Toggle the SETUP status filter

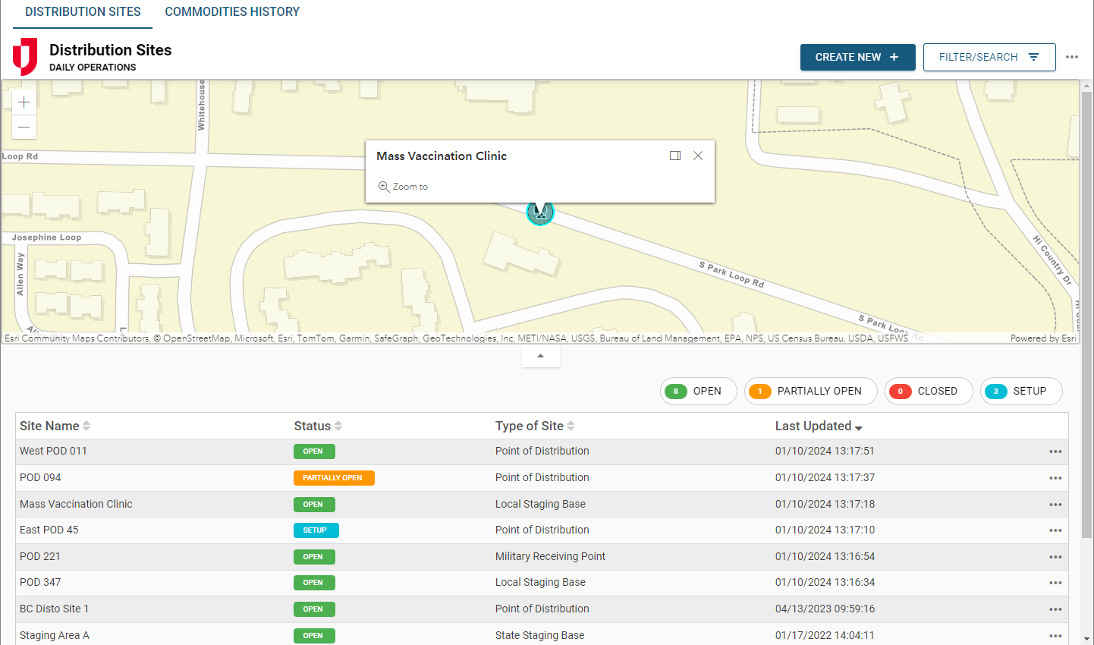(1021, 391)
